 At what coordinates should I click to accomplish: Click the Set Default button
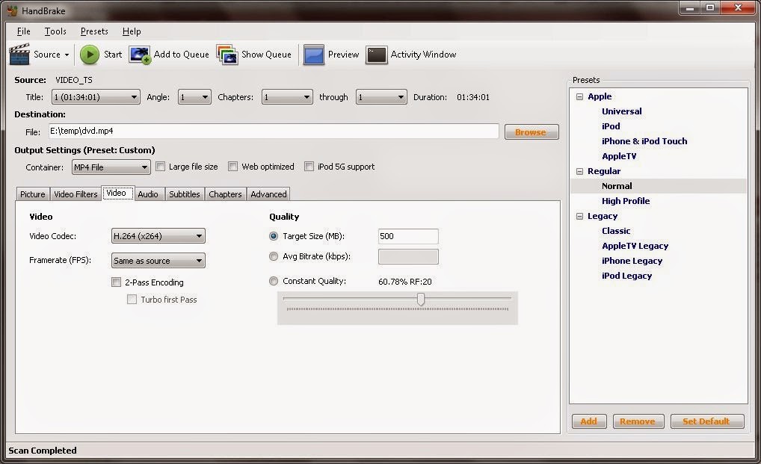706,421
